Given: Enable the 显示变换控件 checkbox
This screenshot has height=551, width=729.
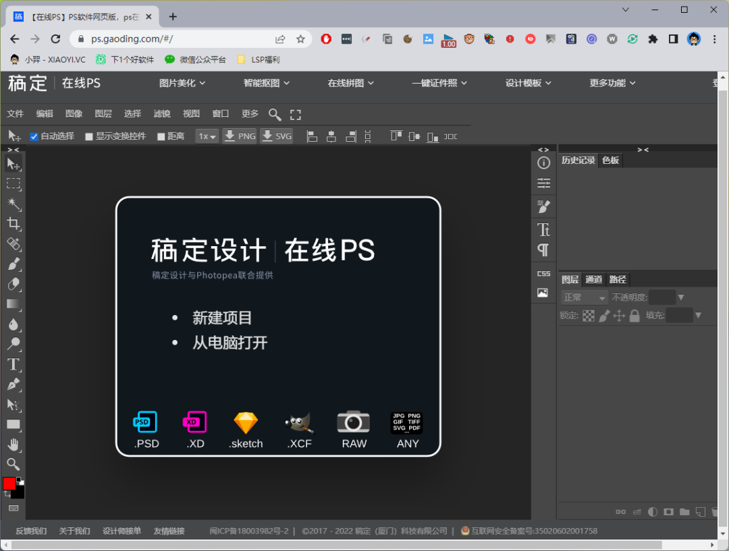Looking at the screenshot, I should tap(90, 136).
